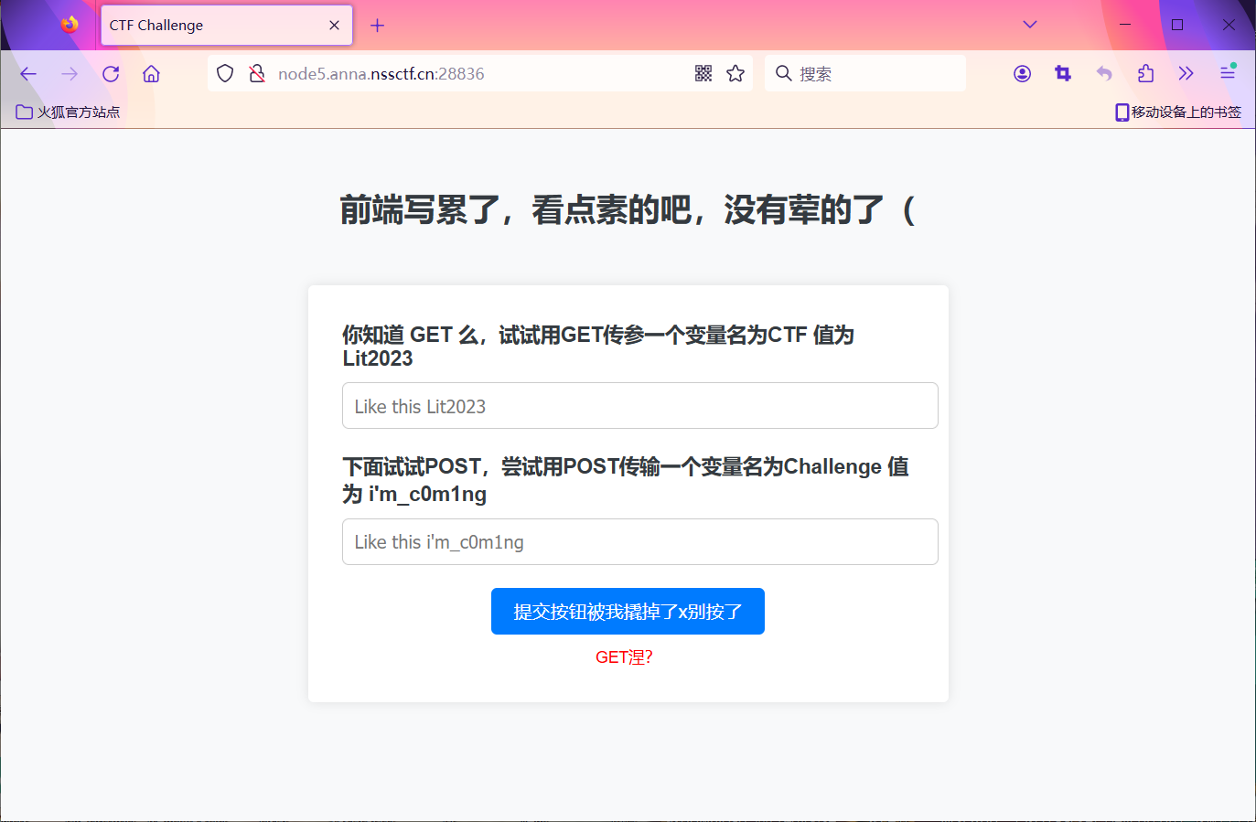Viewport: 1256px width, 822px height.
Task: Open the 火狐官方站点 bookmarks folder
Action: (69, 112)
